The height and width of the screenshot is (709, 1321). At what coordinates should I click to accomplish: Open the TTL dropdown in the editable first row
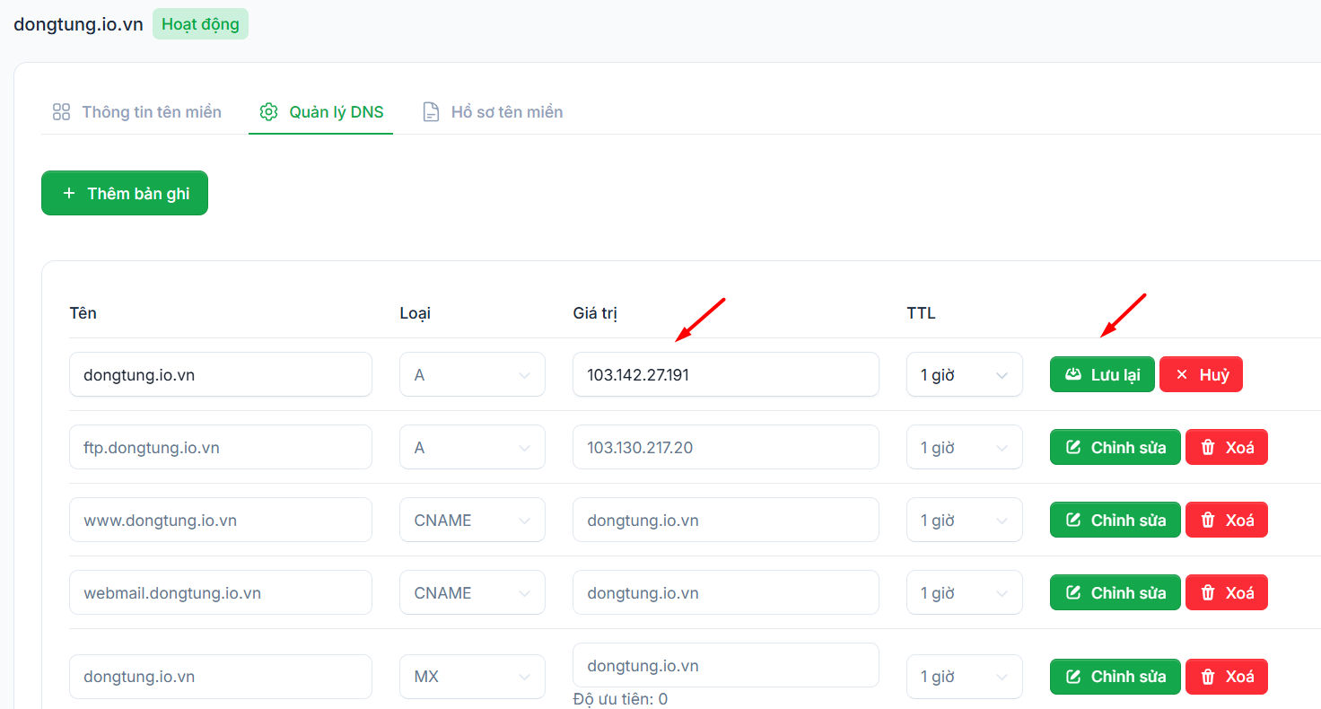tap(965, 374)
